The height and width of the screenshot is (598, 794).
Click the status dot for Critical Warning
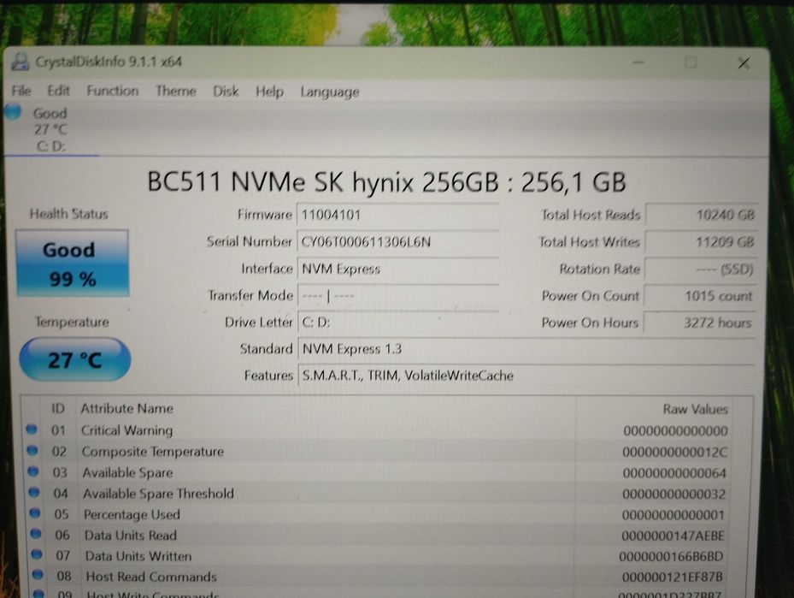coord(32,429)
